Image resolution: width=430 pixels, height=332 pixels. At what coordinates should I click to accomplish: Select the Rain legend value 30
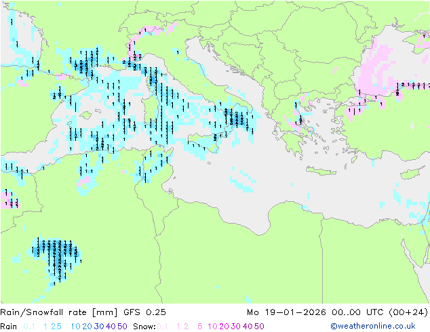(x=99, y=327)
